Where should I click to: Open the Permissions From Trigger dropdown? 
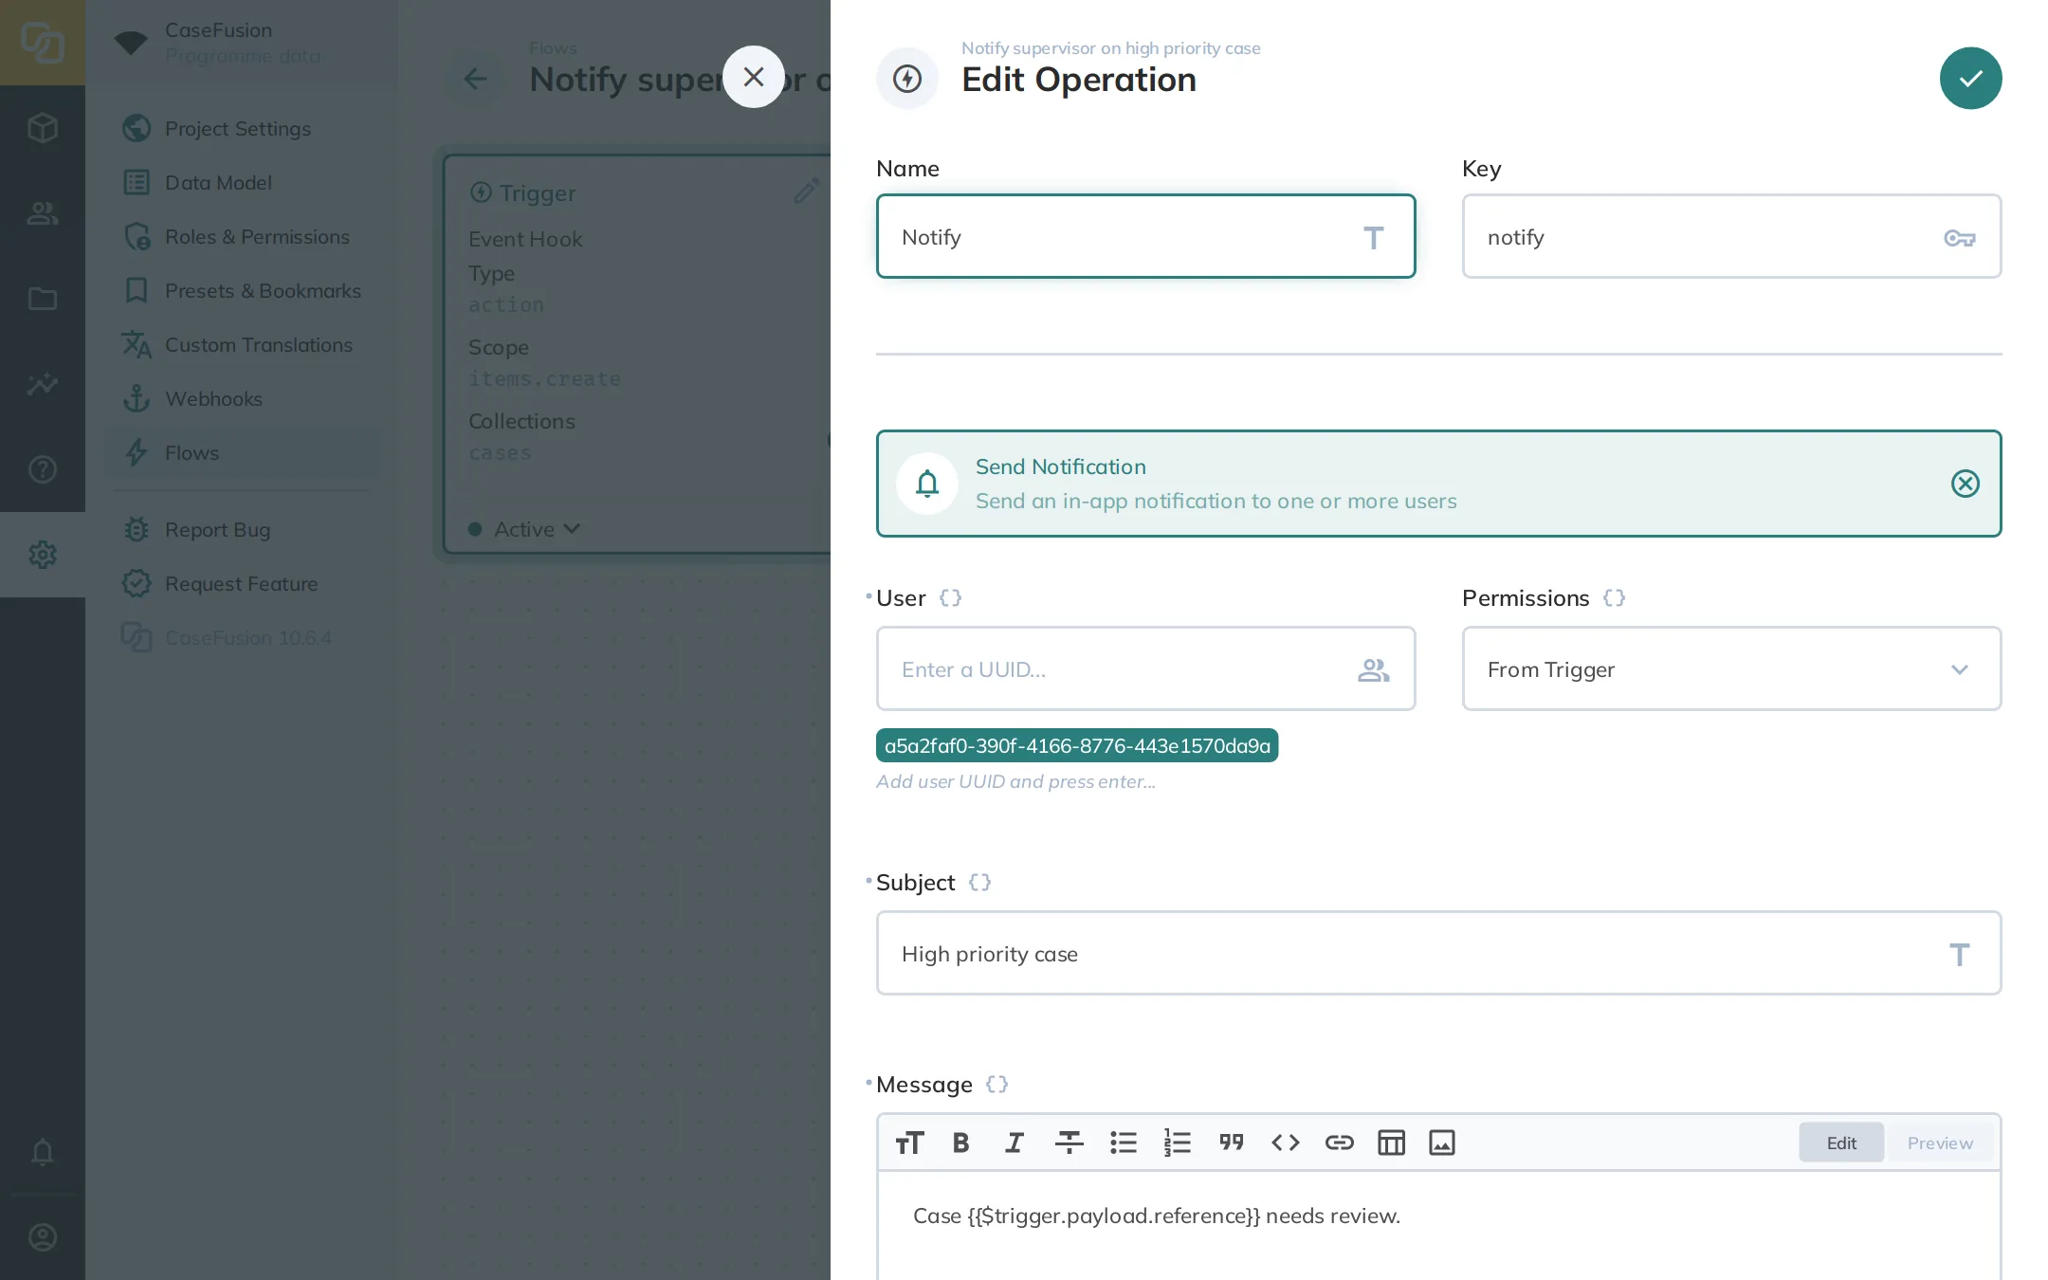[1731, 668]
